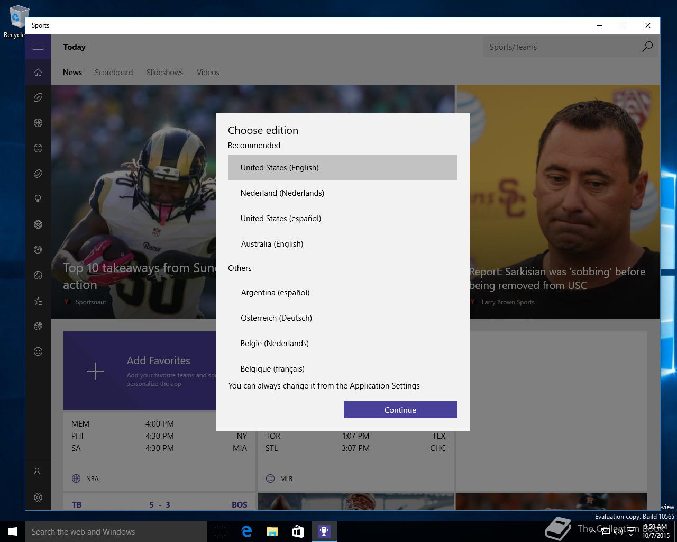
Task: Click the sign-in person icon
Action: point(38,472)
